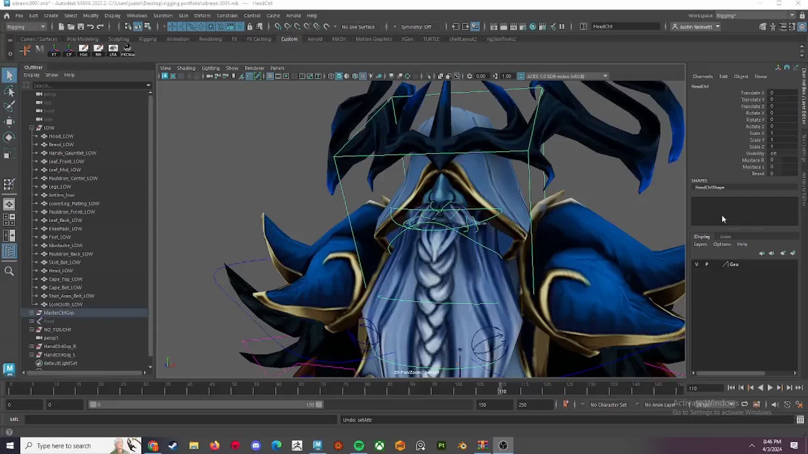
Task: Open the Rigging menu set dropdown
Action: coord(25,26)
